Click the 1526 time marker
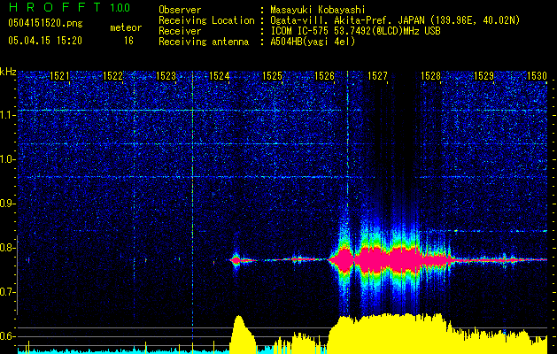The image size is (557, 354). (324, 75)
